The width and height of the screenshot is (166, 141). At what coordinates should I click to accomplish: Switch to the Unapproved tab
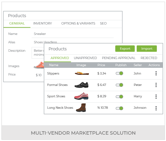click(85, 58)
